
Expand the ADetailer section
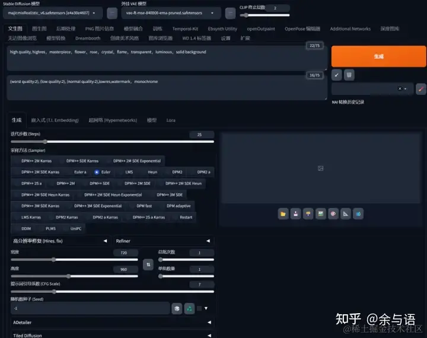(x=112, y=323)
